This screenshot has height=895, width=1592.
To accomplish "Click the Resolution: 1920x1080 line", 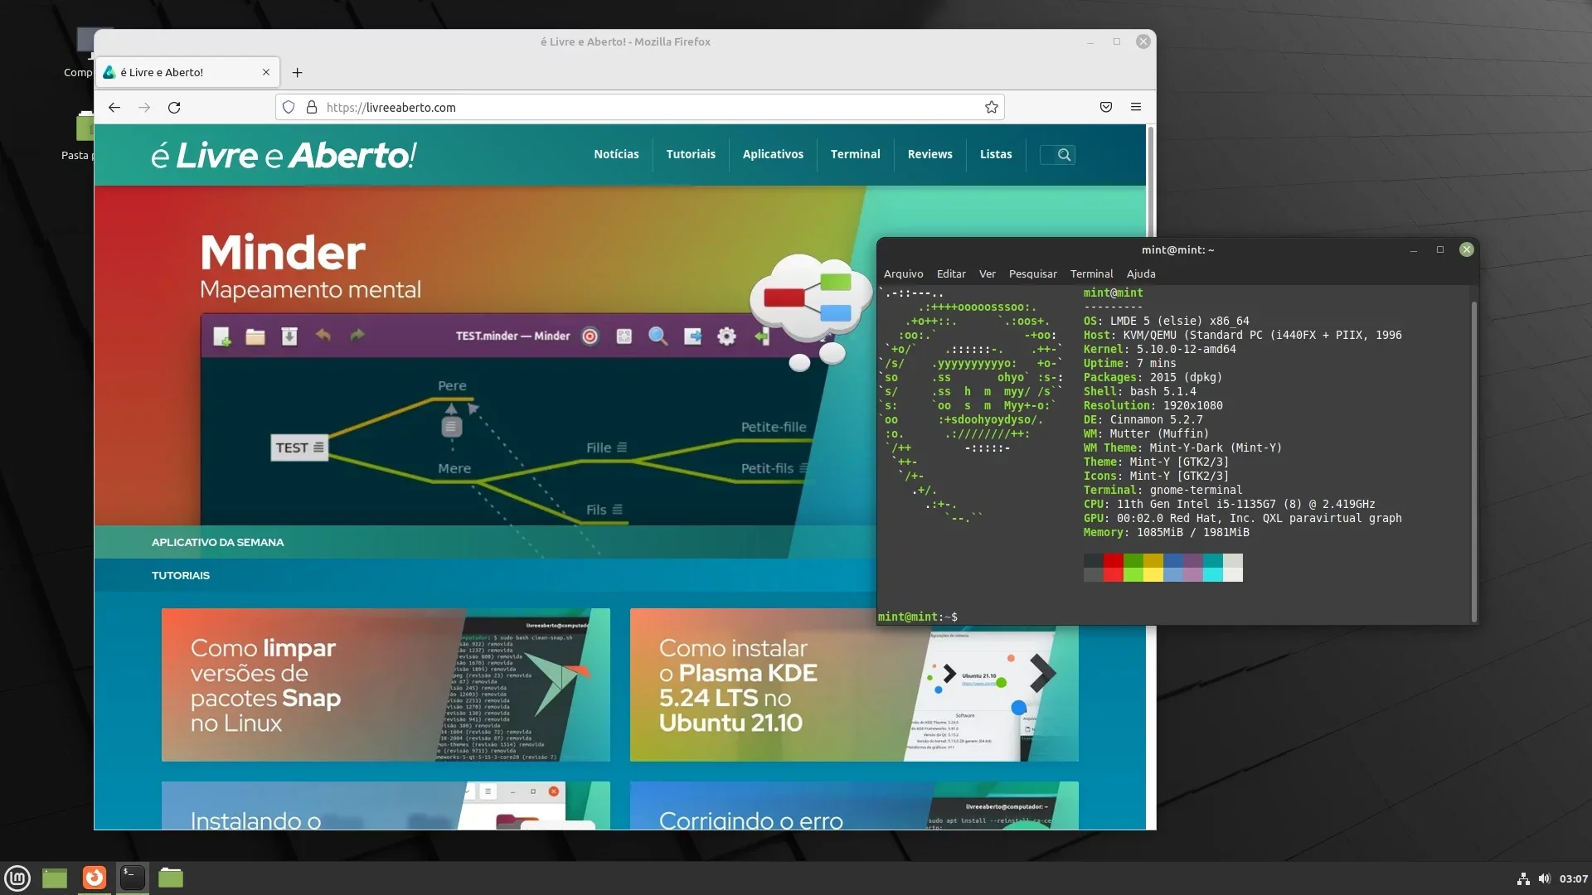I will point(1153,406).
